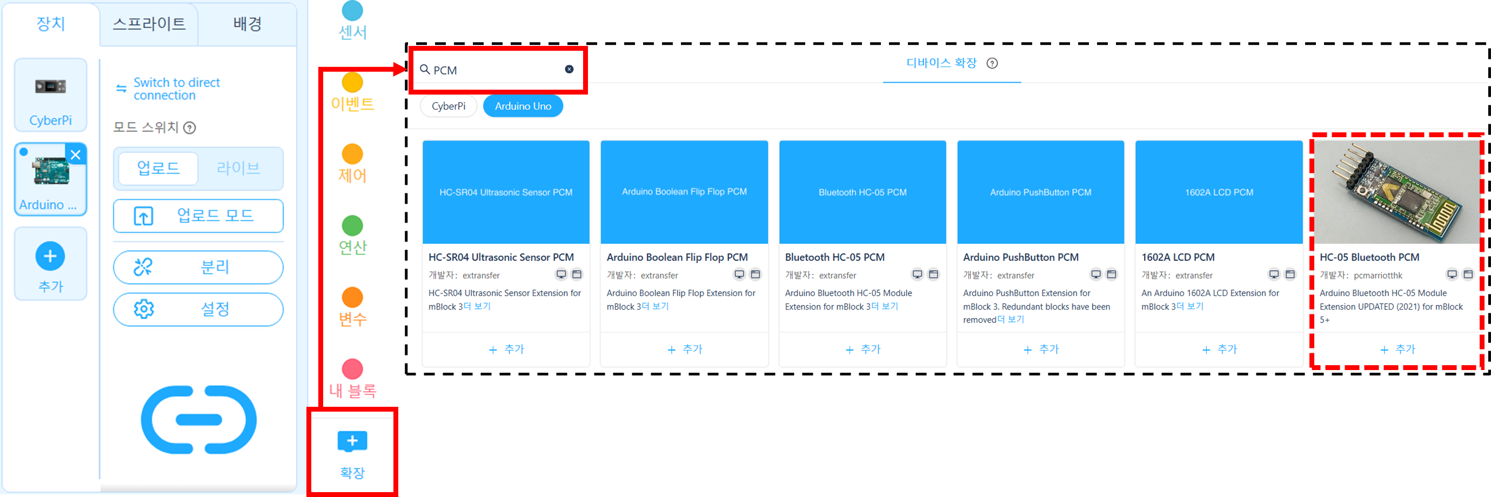Select the orange 이벤트 block category
This screenshot has height=497, width=1491.
352,92
